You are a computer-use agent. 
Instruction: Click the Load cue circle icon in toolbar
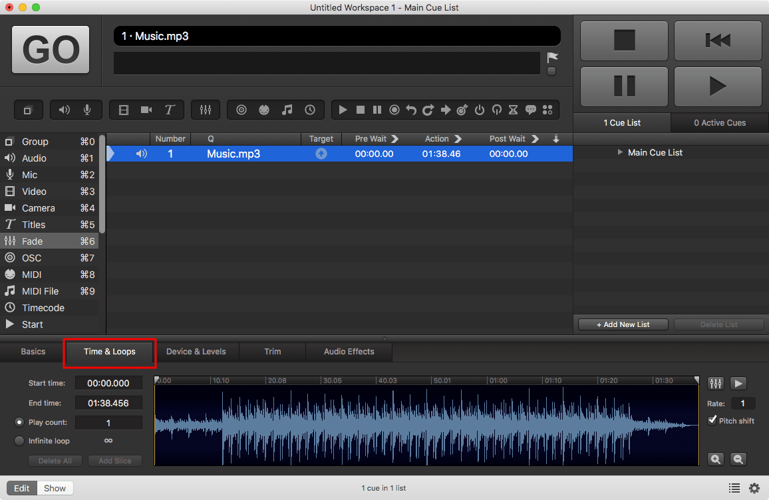tap(394, 110)
